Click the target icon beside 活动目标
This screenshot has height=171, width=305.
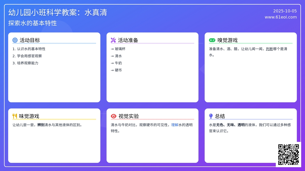point(15,40)
